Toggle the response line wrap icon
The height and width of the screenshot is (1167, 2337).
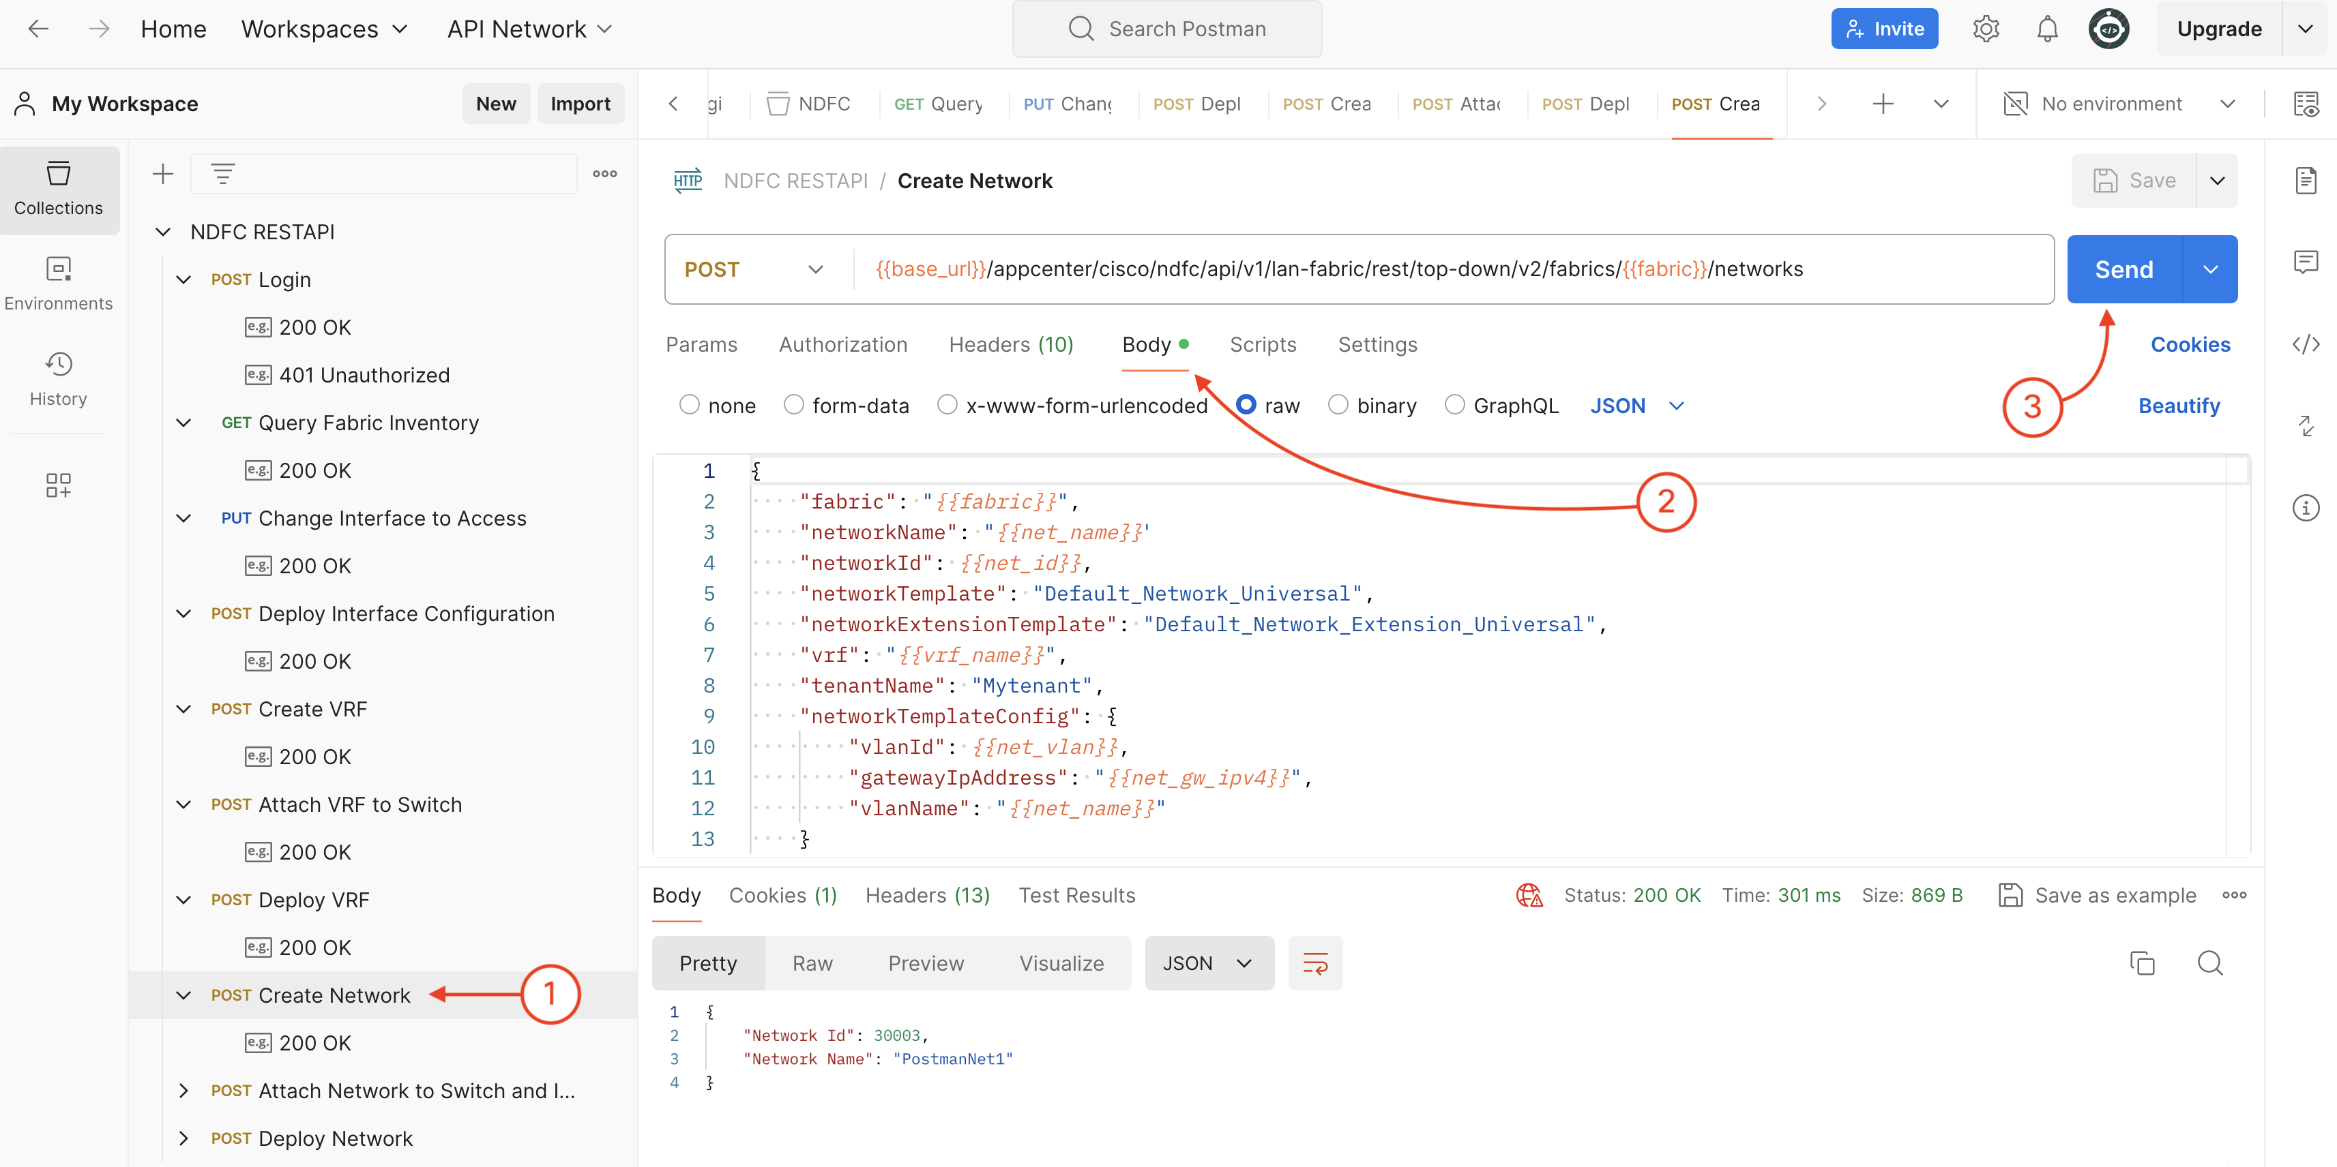click(1314, 963)
